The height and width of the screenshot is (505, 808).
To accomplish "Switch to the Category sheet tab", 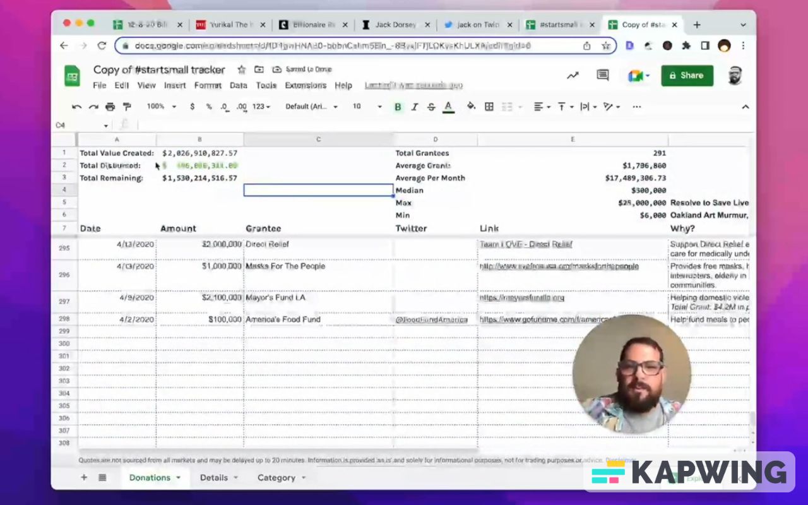I will [282, 478].
